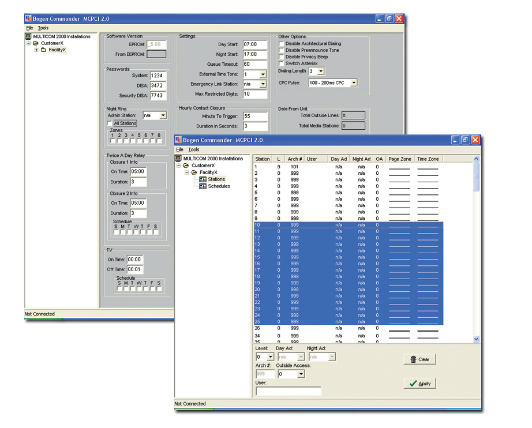Select Stations in the front window tree
532x428 pixels.
coord(216,179)
